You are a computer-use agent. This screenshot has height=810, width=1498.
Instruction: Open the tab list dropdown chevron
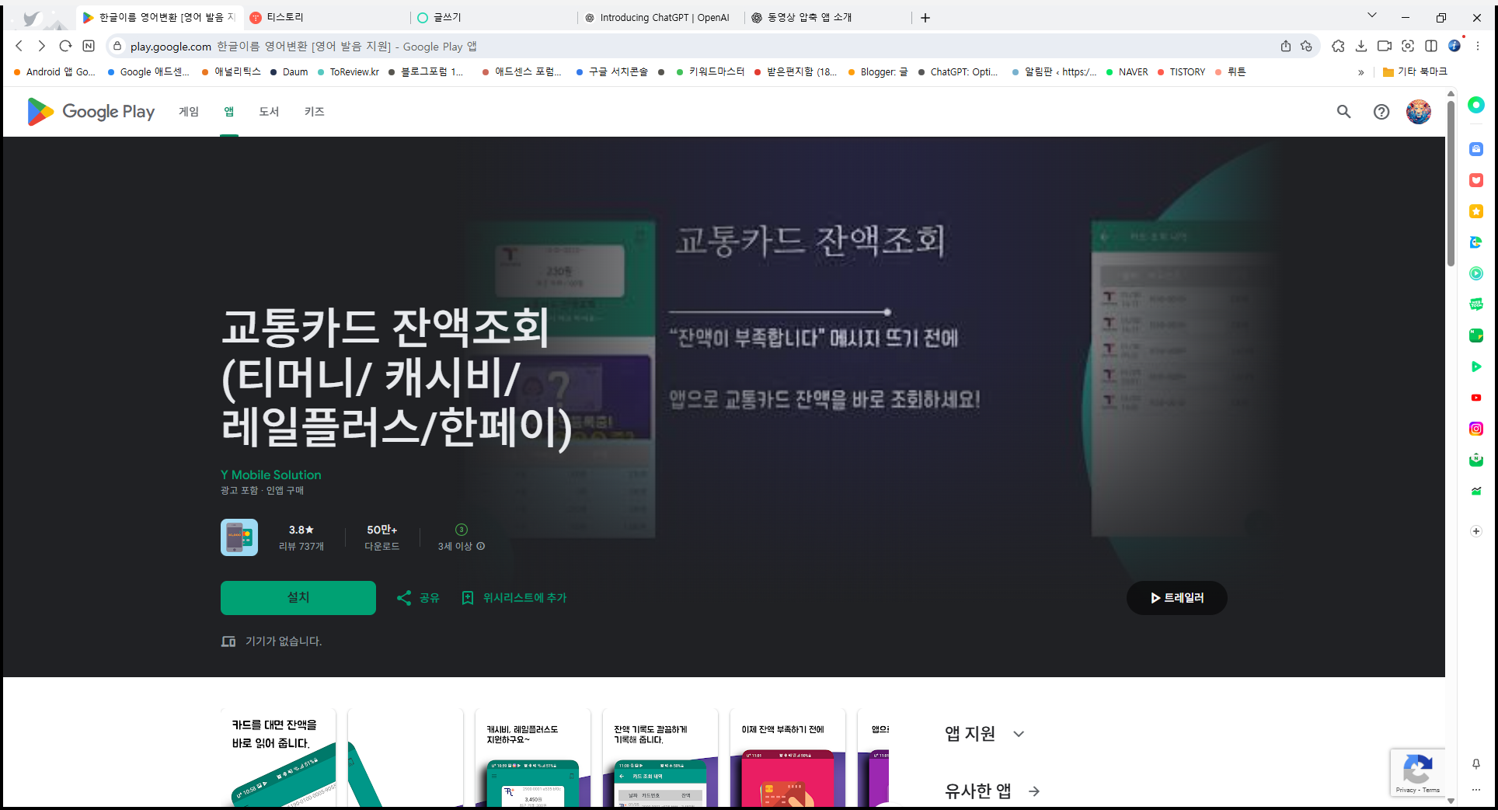pyautogui.click(x=1372, y=16)
